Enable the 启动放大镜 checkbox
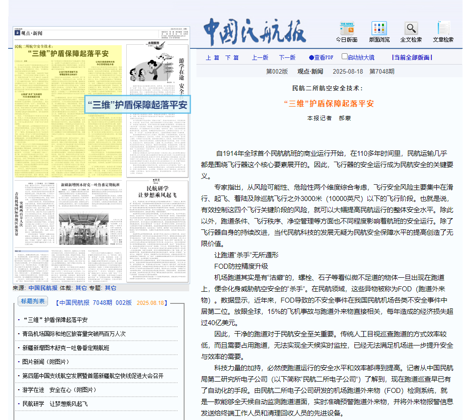463x420 pixels. [x=344, y=56]
